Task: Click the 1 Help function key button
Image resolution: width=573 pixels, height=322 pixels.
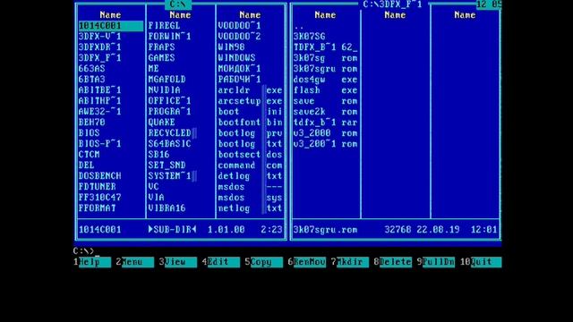Action: 92,262
